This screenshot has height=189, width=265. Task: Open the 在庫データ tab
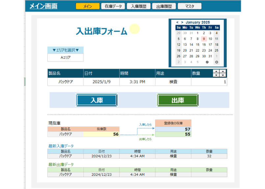(x=113, y=7)
